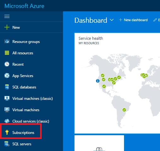Click the blue info marker on map

(98, 81)
